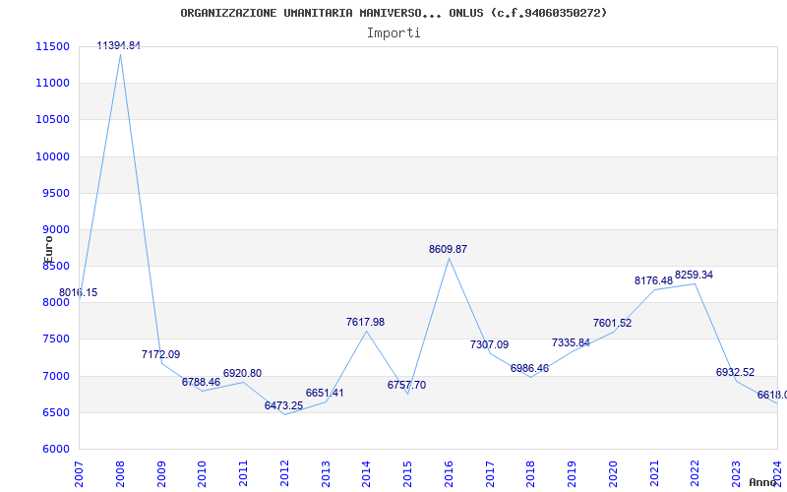Click the 10000 y-axis tick label
The width and height of the screenshot is (787, 492).
point(52,156)
